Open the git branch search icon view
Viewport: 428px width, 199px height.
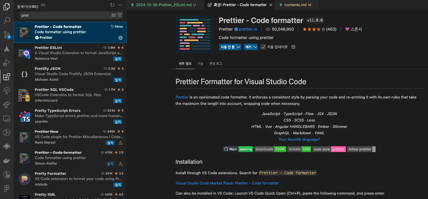[x=6, y=175]
